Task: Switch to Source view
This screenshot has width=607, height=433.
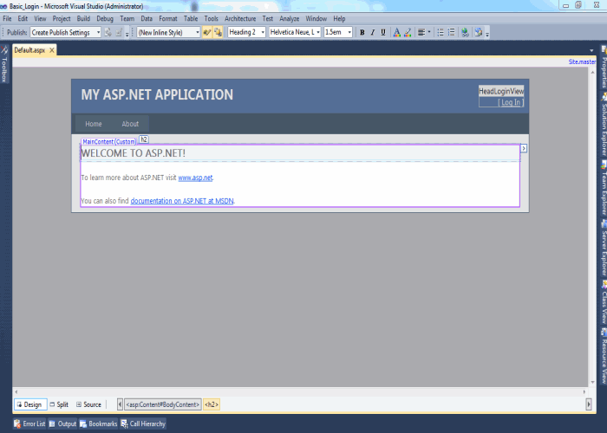Action: point(88,404)
